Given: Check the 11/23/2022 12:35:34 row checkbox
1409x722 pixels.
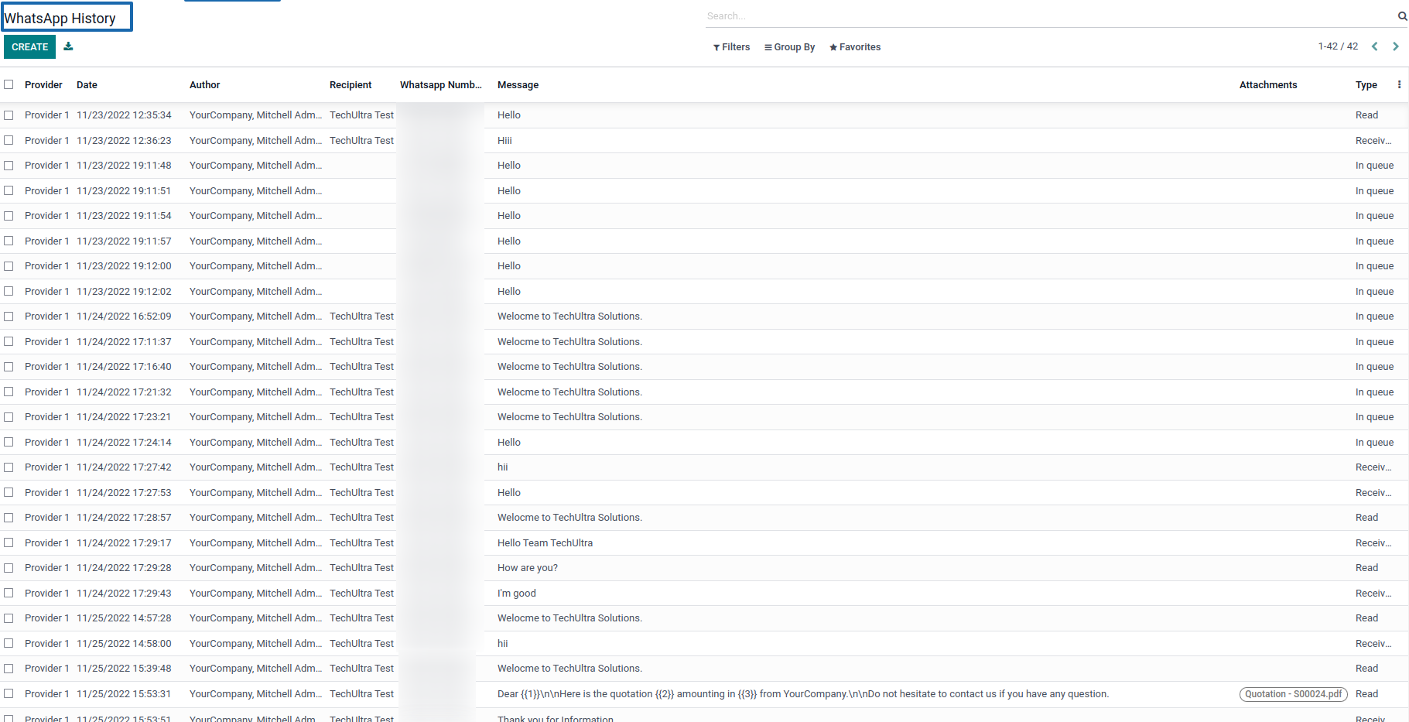Looking at the screenshot, I should 9,115.
